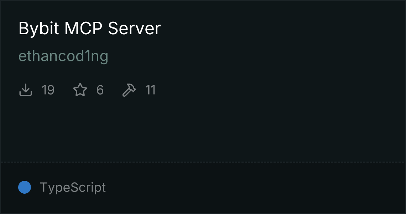Open the favorites stat showing 6
The image size is (406, 214).
click(x=88, y=90)
